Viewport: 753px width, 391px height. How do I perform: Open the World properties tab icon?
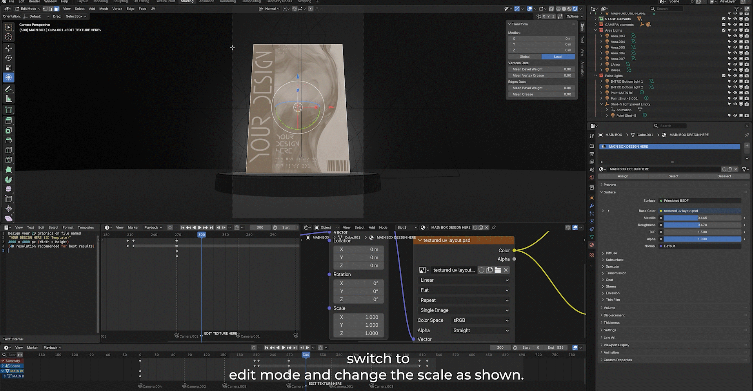(x=592, y=177)
